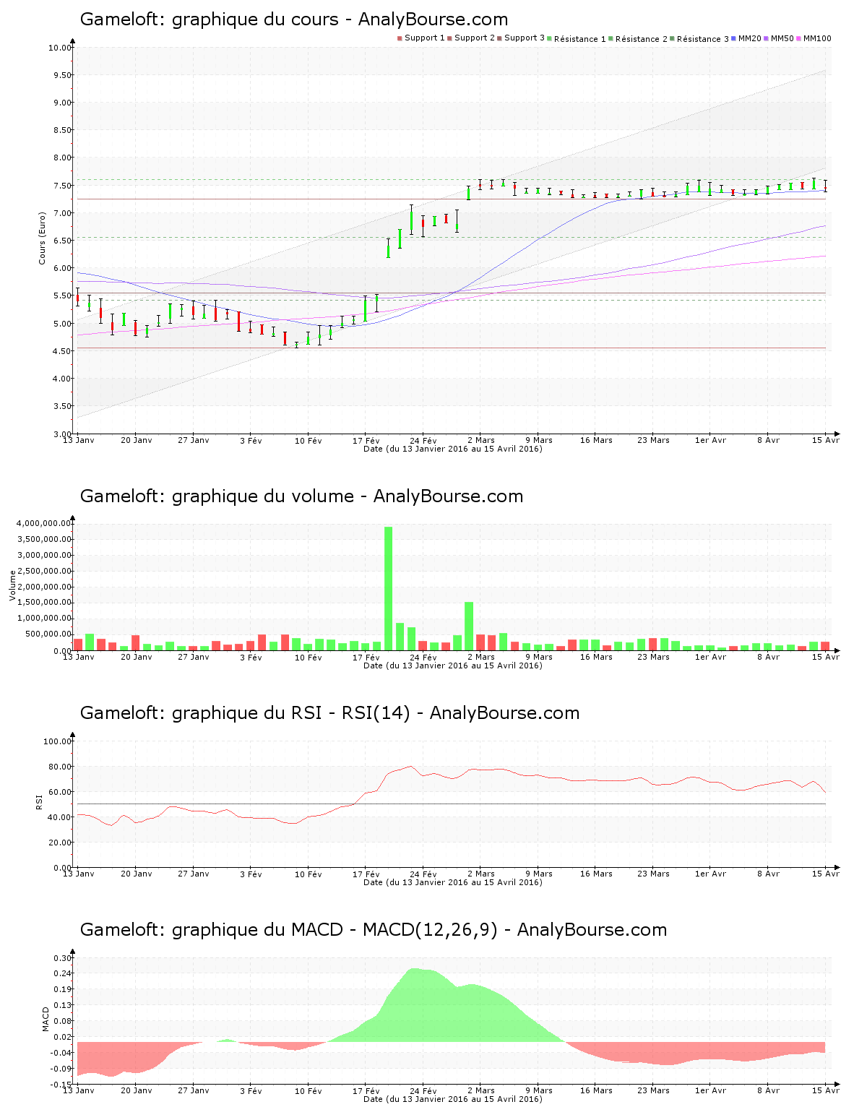Click the 'graphique du volume' chart title
The height and width of the screenshot is (1120, 867).
pos(301,496)
